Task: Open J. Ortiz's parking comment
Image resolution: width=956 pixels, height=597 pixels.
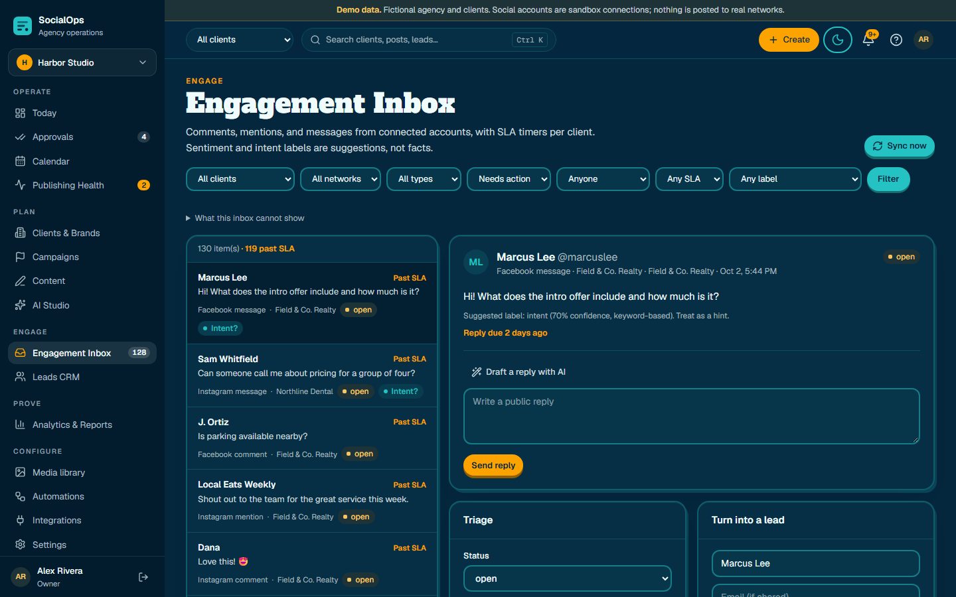Action: pyautogui.click(x=312, y=438)
